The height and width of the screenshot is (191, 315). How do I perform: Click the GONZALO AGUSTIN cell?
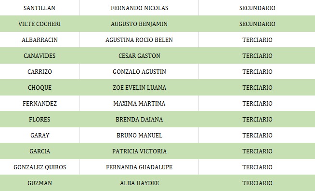[139, 71]
